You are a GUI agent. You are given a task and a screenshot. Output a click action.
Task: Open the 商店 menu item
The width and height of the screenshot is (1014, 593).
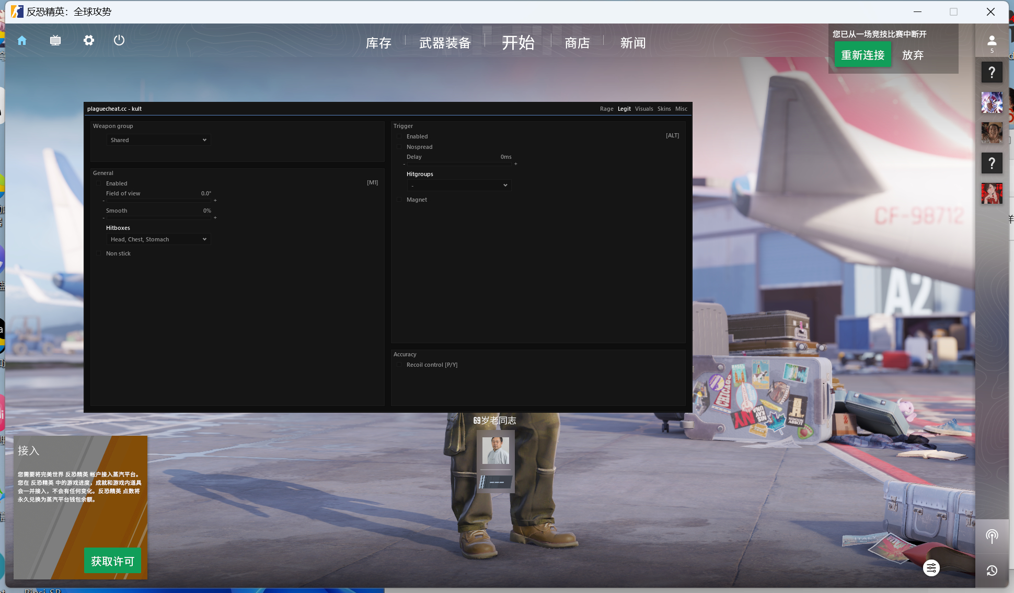pos(577,43)
